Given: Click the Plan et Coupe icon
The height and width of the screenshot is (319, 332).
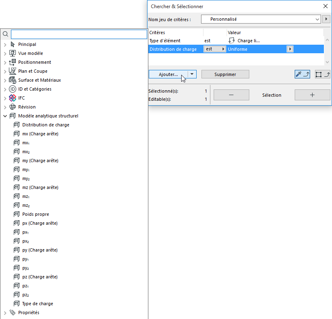Looking at the screenshot, I should (13, 71).
